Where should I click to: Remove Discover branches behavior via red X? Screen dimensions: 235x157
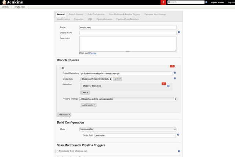164,84
